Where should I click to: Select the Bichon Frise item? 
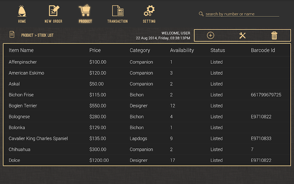[21, 95]
